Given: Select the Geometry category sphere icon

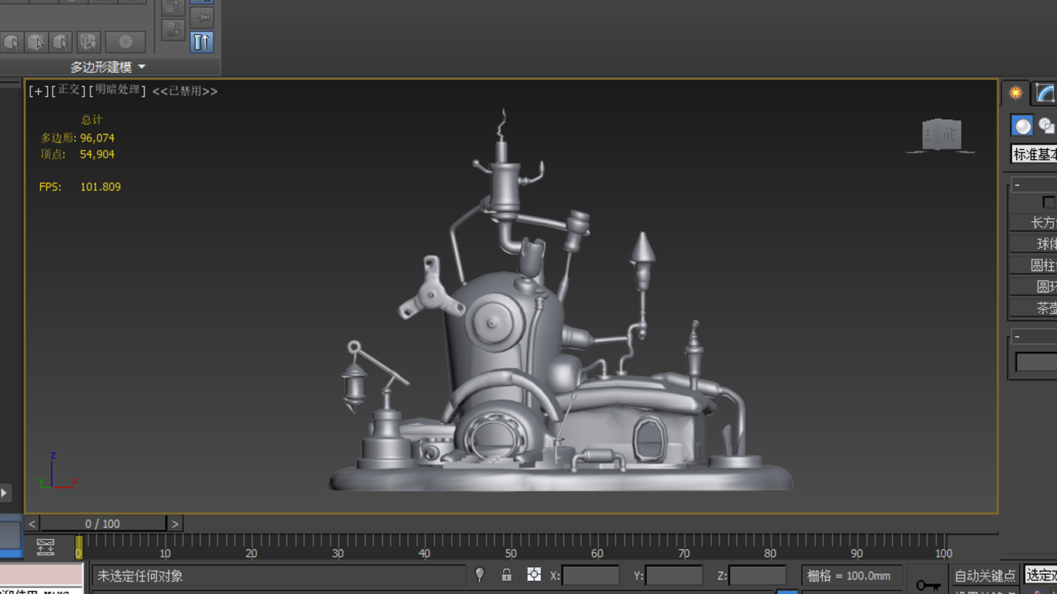Looking at the screenshot, I should (1023, 125).
